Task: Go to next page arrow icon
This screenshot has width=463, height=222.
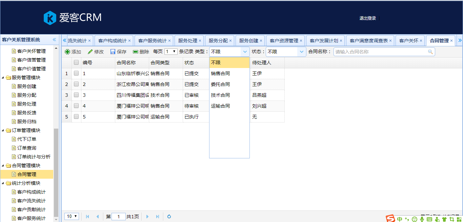Action: point(147,217)
